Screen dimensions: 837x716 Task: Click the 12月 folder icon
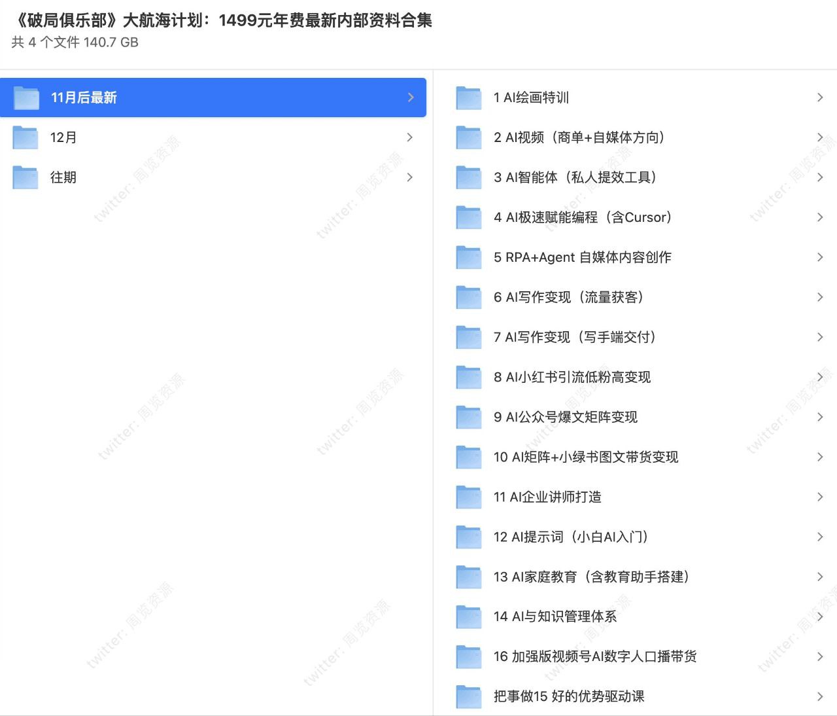(x=26, y=137)
